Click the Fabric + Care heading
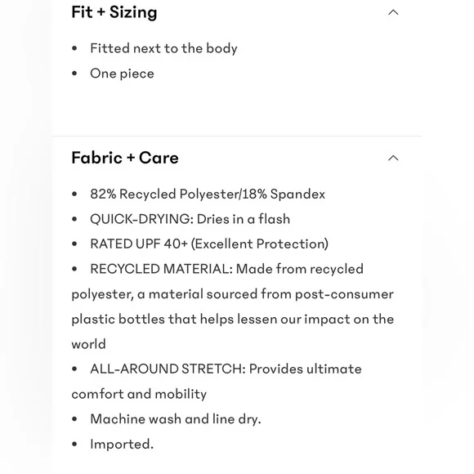Viewport: 474px width, 474px height. coord(125,158)
